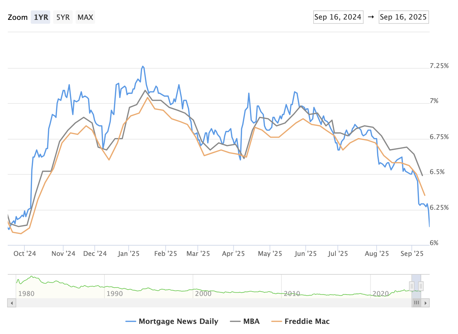Click the right navigator range handle
Screen dimensions: 458x334
[x=421, y=286]
